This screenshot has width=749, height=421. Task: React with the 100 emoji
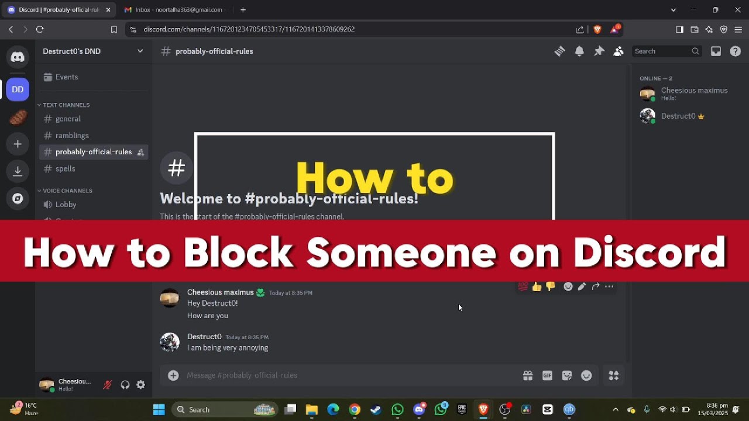(x=523, y=287)
